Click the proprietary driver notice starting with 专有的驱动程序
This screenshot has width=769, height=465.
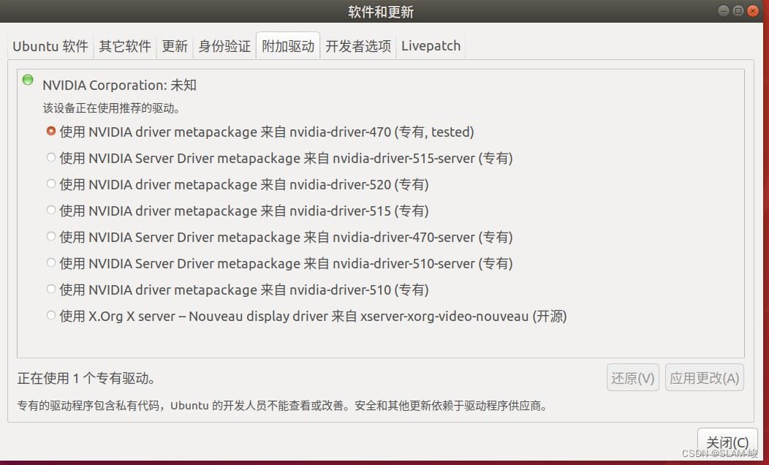point(282,406)
